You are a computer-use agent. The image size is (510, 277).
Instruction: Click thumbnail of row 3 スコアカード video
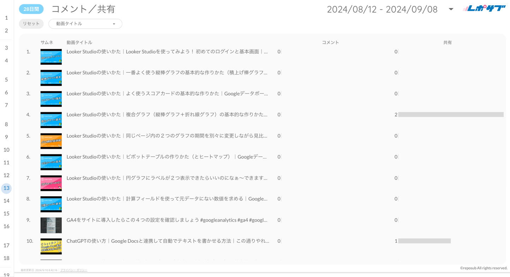point(51,99)
